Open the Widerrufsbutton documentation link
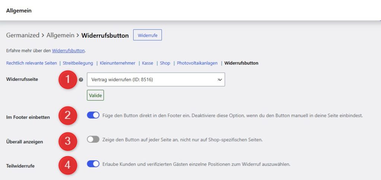Screen dimensions: 381x180 click(x=68, y=51)
